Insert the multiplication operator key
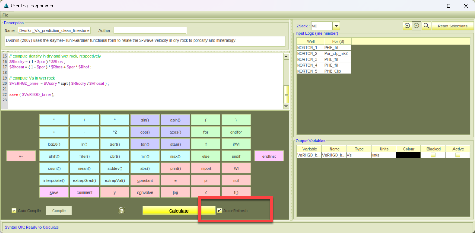 coord(54,120)
